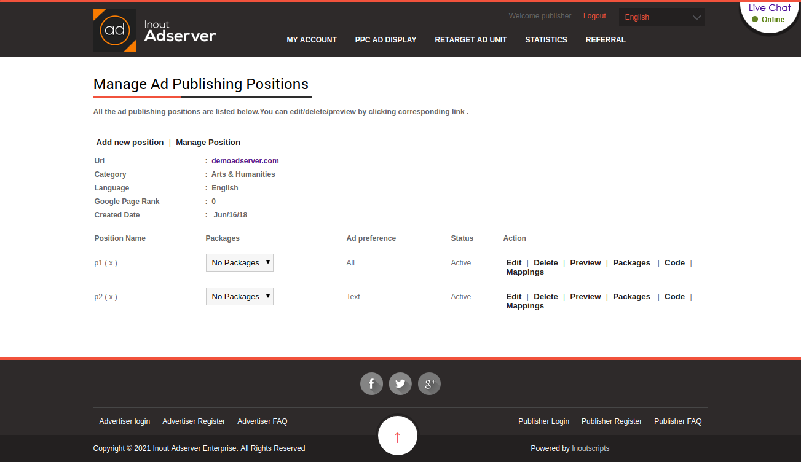Open the Advertiser Register footer link
The image size is (801, 462).
point(194,421)
